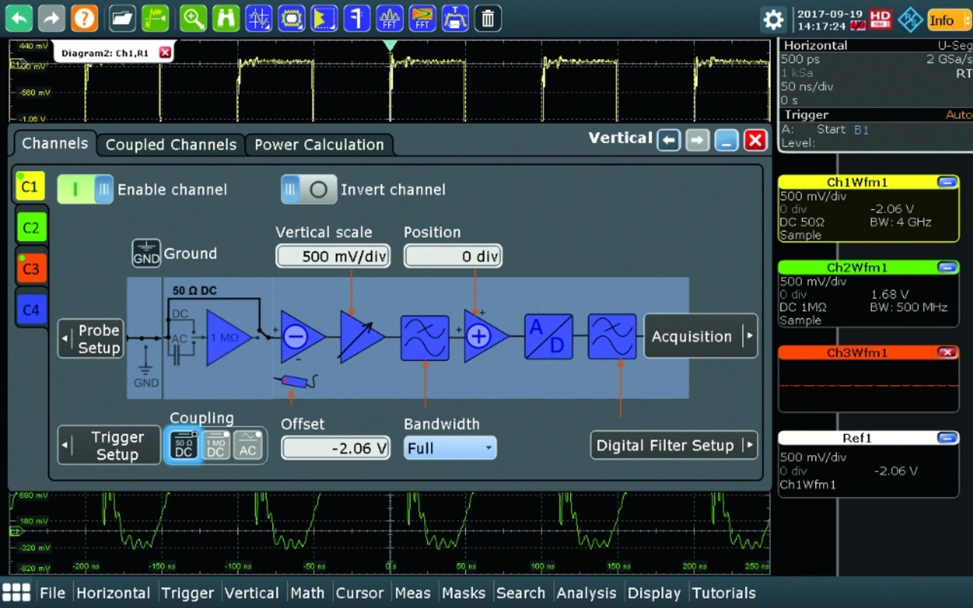The height and width of the screenshot is (608, 973).
Task: Click the position adder amplifier block
Action: point(485,337)
